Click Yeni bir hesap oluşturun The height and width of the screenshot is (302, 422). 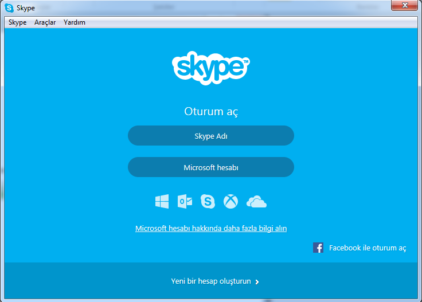click(x=211, y=281)
